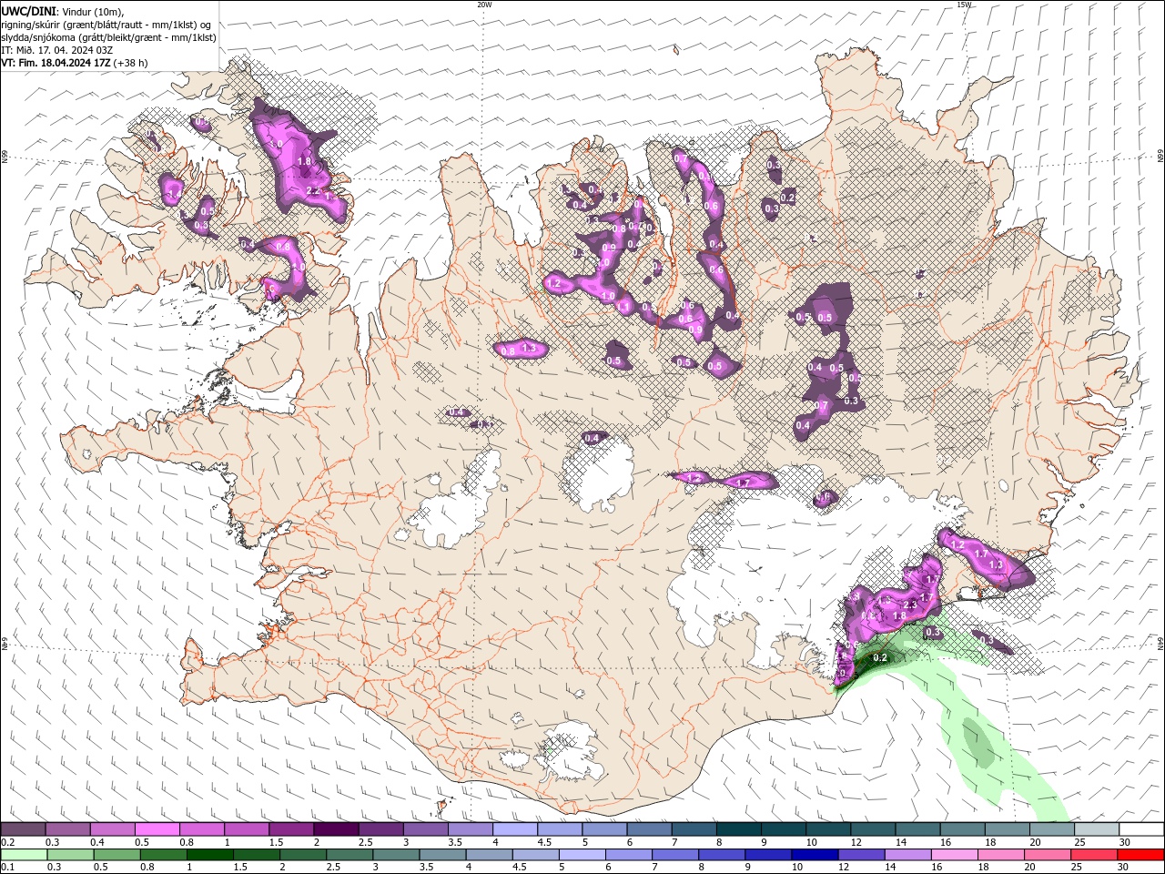This screenshot has width=1165, height=874.
Task: Select purple swatch above upper scale 1
Action: click(x=246, y=829)
